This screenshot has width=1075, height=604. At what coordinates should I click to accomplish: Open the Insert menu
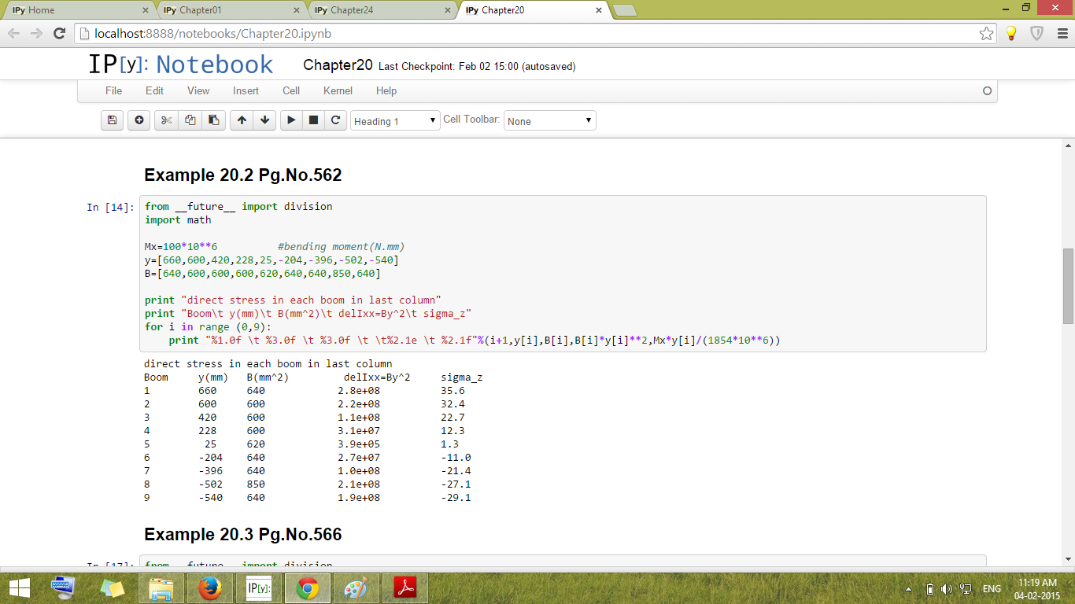click(246, 90)
